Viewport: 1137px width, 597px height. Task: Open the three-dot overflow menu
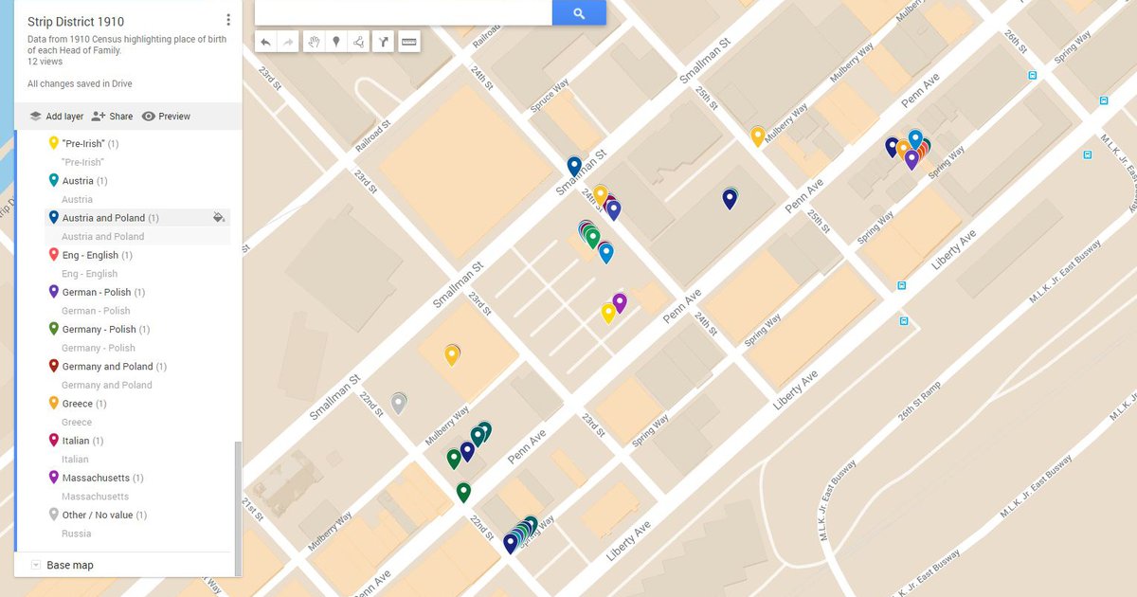[x=228, y=19]
